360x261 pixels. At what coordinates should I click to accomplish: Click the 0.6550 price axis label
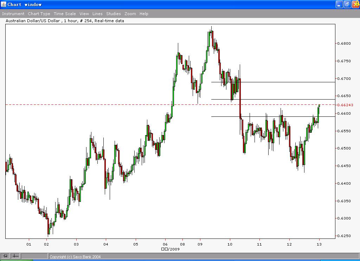(344, 131)
